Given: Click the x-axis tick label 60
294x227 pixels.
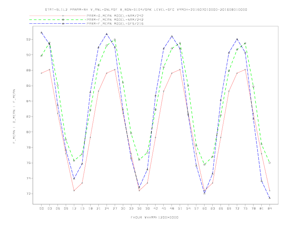Looking at the screenshot, I should click(x=205, y=208).
